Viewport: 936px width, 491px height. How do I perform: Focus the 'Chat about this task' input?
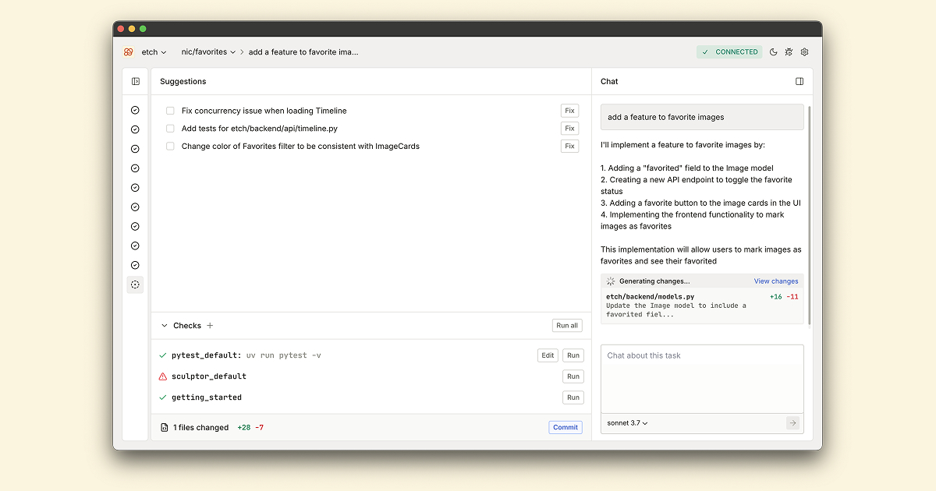(701, 378)
